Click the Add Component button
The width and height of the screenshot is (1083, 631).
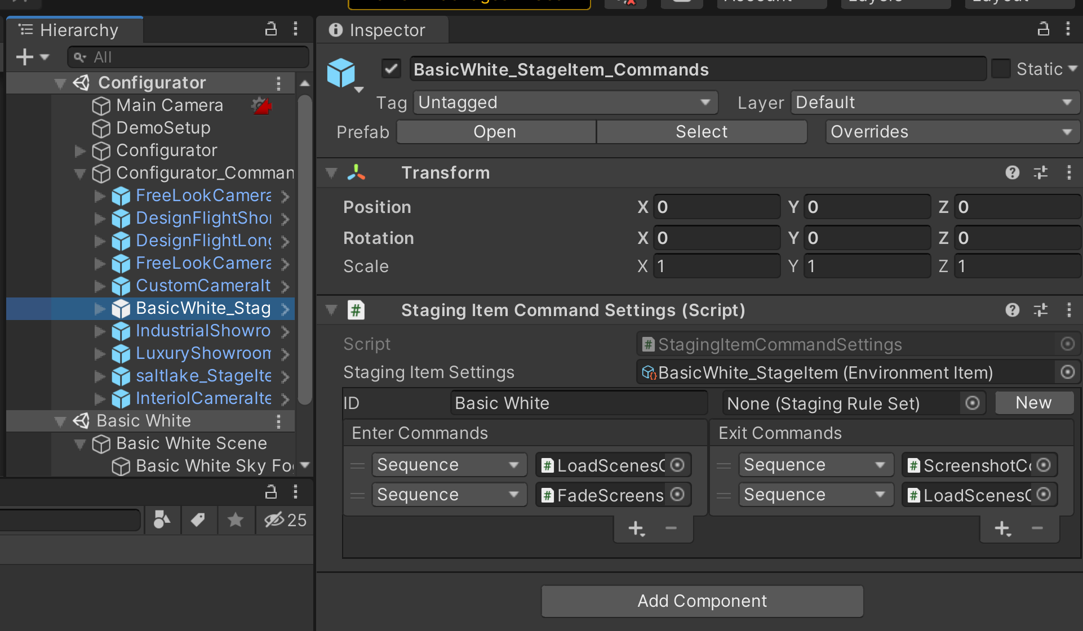tap(702, 601)
